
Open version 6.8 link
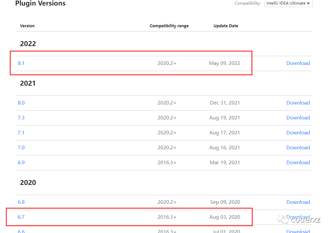pyautogui.click(x=21, y=202)
